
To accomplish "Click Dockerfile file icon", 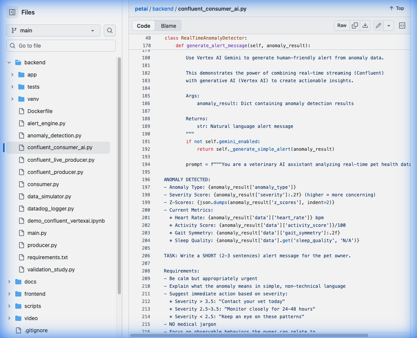I will pos(22,111).
